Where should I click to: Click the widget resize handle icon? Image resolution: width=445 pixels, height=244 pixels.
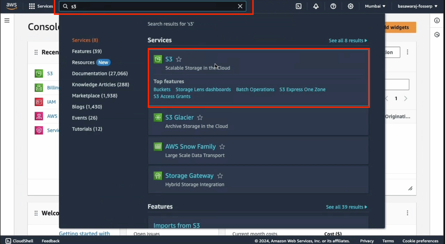411,189
